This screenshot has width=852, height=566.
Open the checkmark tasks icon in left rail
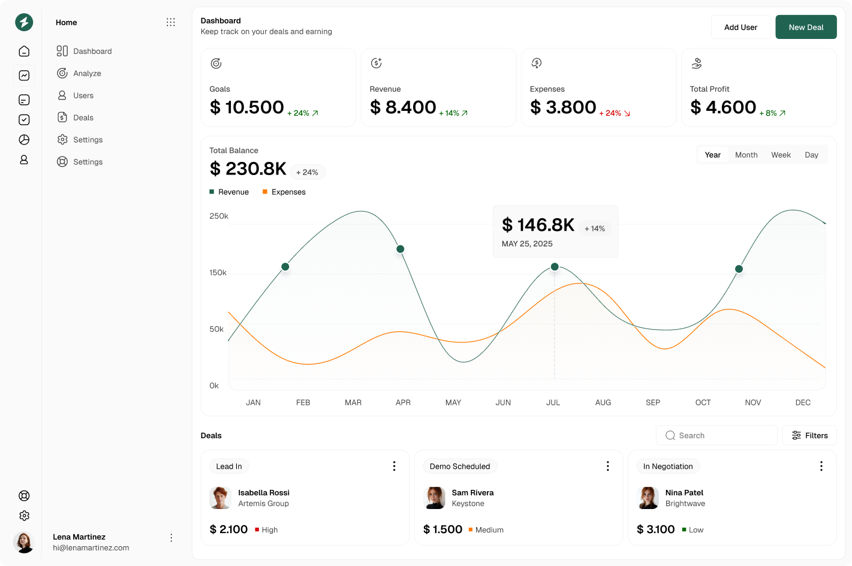24,120
